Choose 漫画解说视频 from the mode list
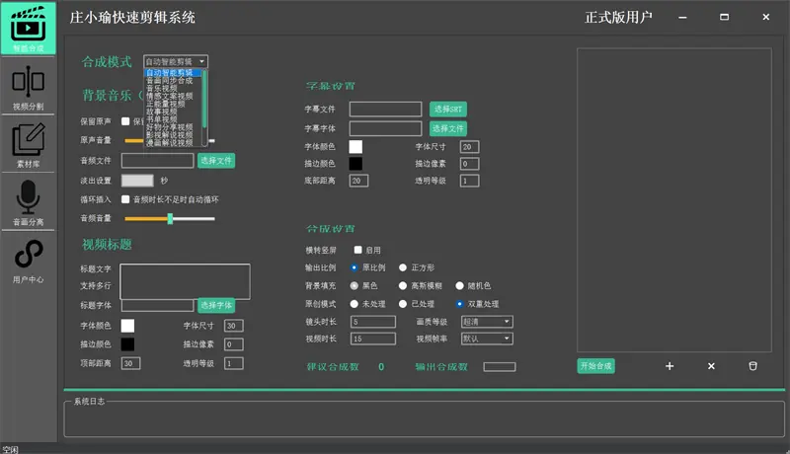 pyautogui.click(x=174, y=143)
